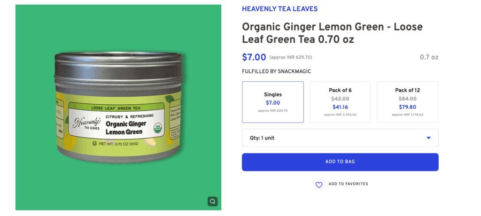Click the magnifier zoom icon on product image
The width and height of the screenshot is (481, 216).
213,201
